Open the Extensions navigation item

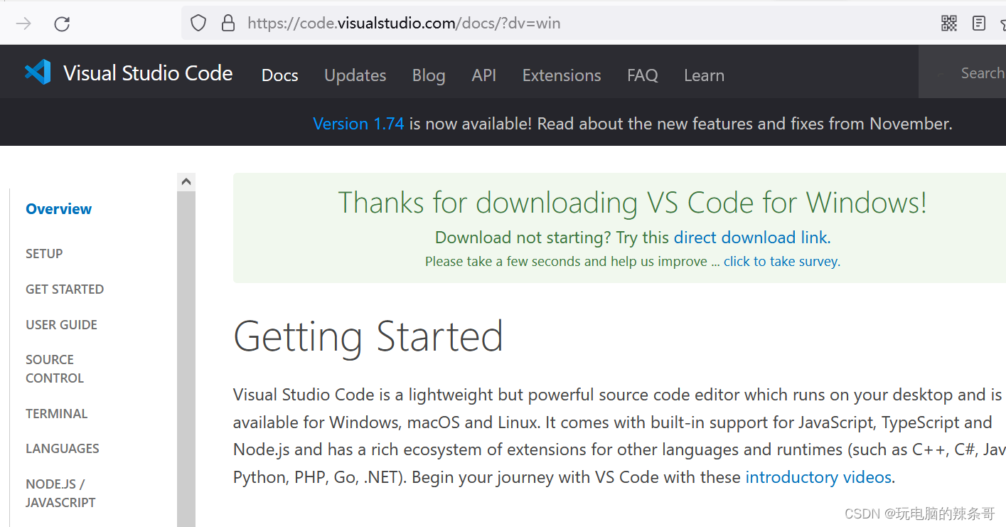point(562,75)
